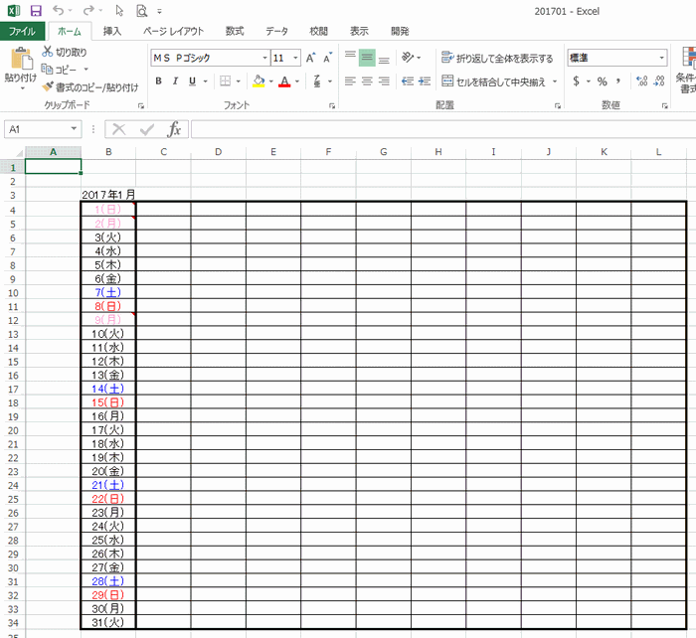Click the Select All corner triangle

tap(19, 153)
